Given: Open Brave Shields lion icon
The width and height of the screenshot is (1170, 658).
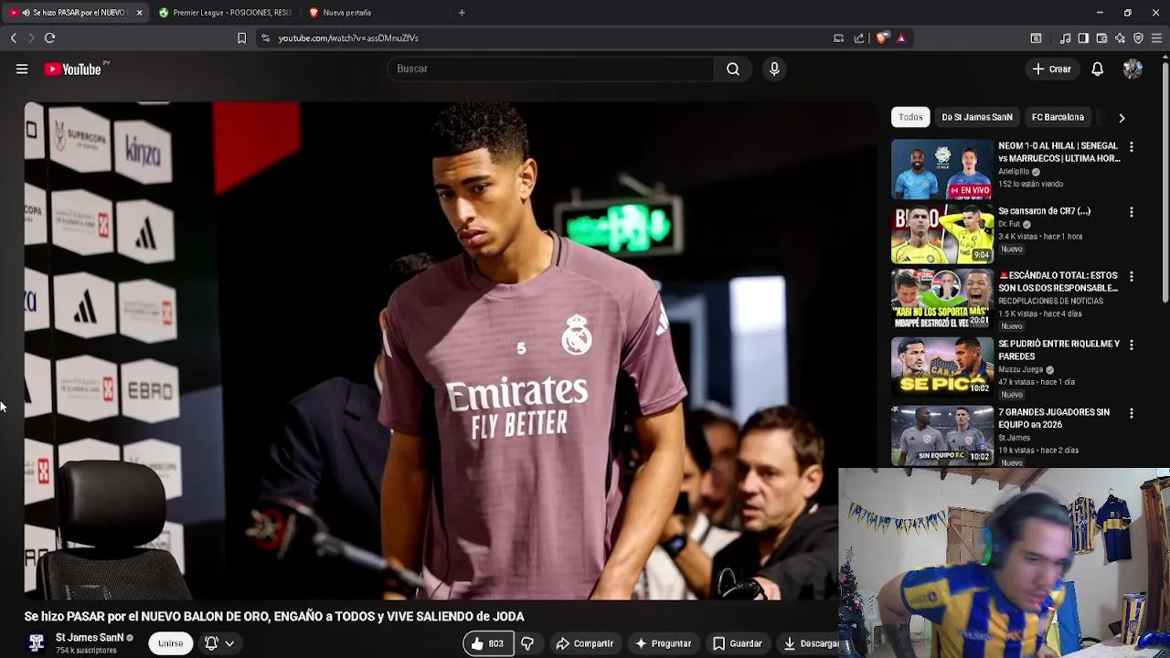Looking at the screenshot, I should tap(882, 37).
